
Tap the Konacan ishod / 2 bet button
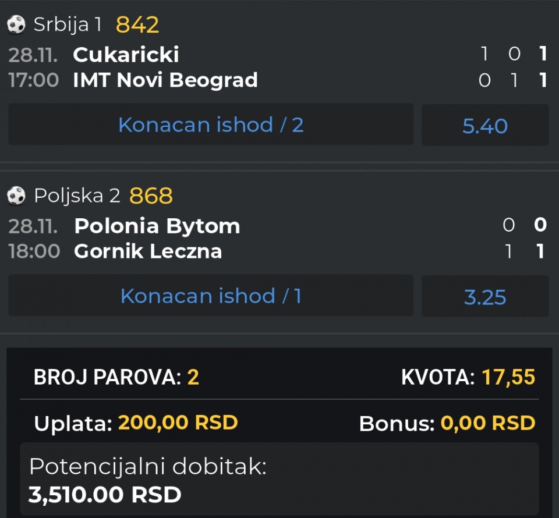coord(211,125)
